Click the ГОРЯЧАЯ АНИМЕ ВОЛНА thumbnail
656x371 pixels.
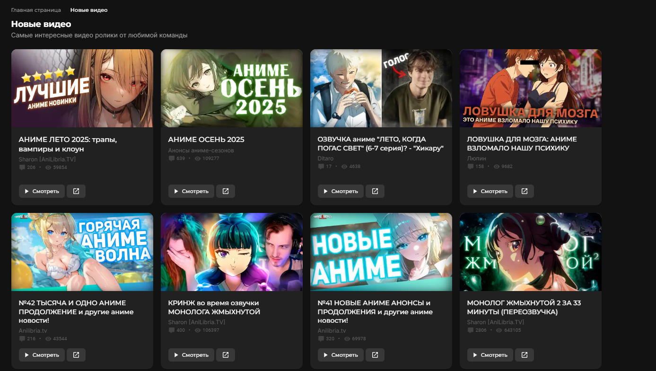(x=82, y=252)
